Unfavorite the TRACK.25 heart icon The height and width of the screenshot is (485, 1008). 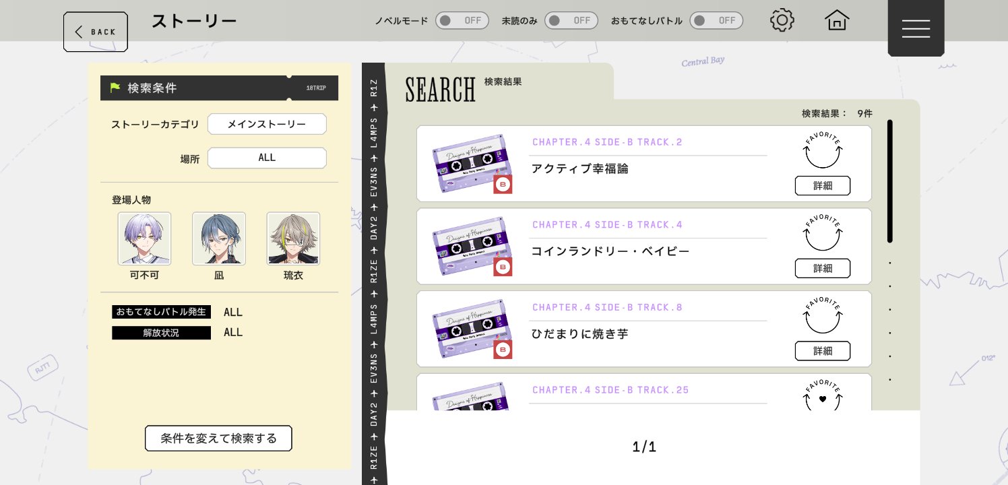pos(822,398)
